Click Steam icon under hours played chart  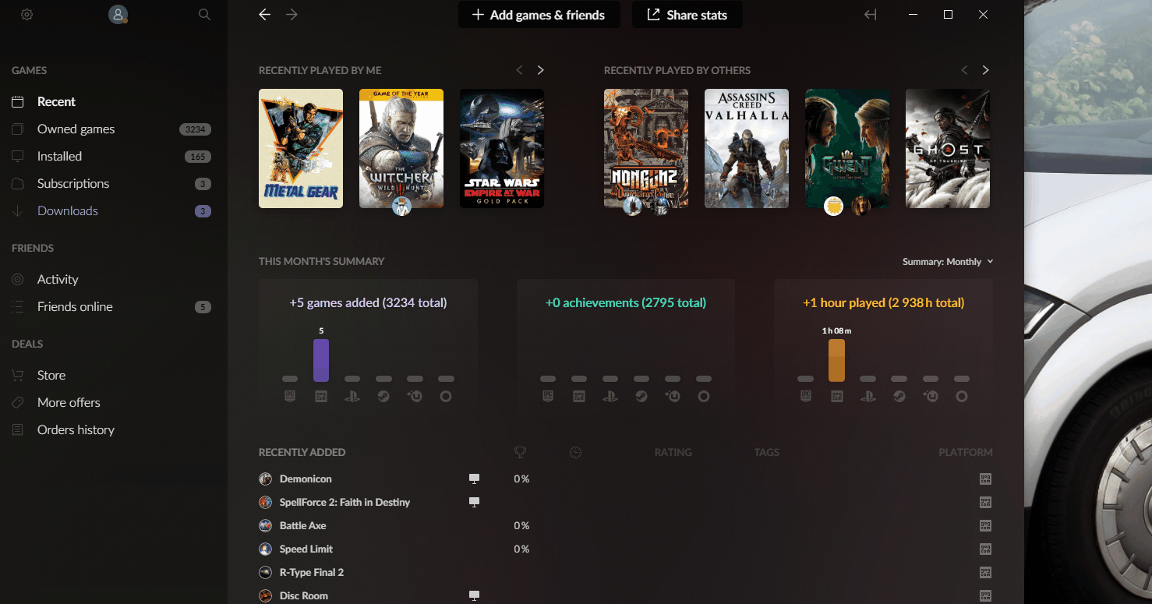click(899, 396)
